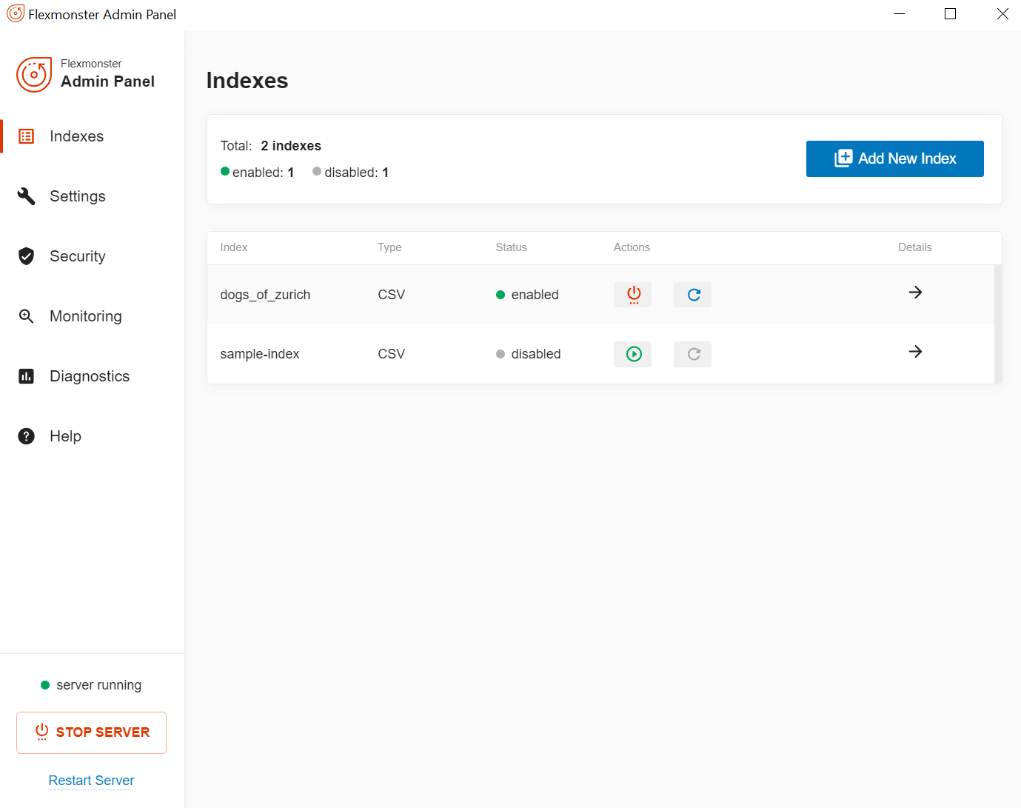Image resolution: width=1021 pixels, height=808 pixels.
Task: Switch to the Indexes section
Action: pyautogui.click(x=76, y=136)
